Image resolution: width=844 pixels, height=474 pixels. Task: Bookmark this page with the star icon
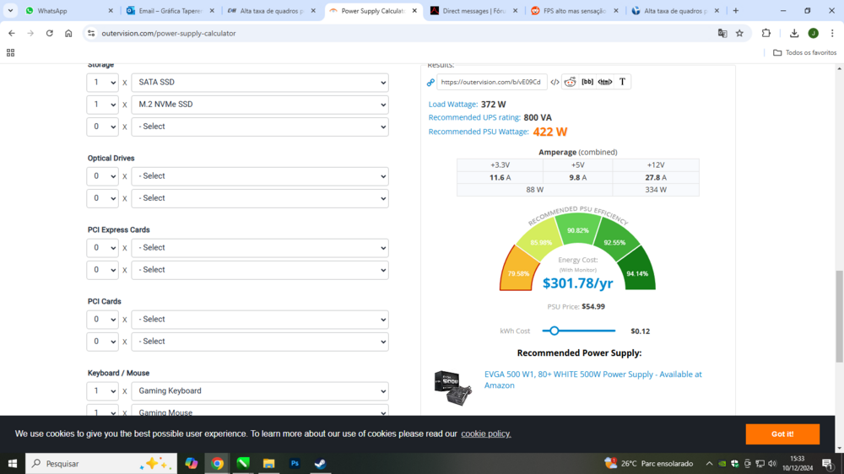(739, 33)
